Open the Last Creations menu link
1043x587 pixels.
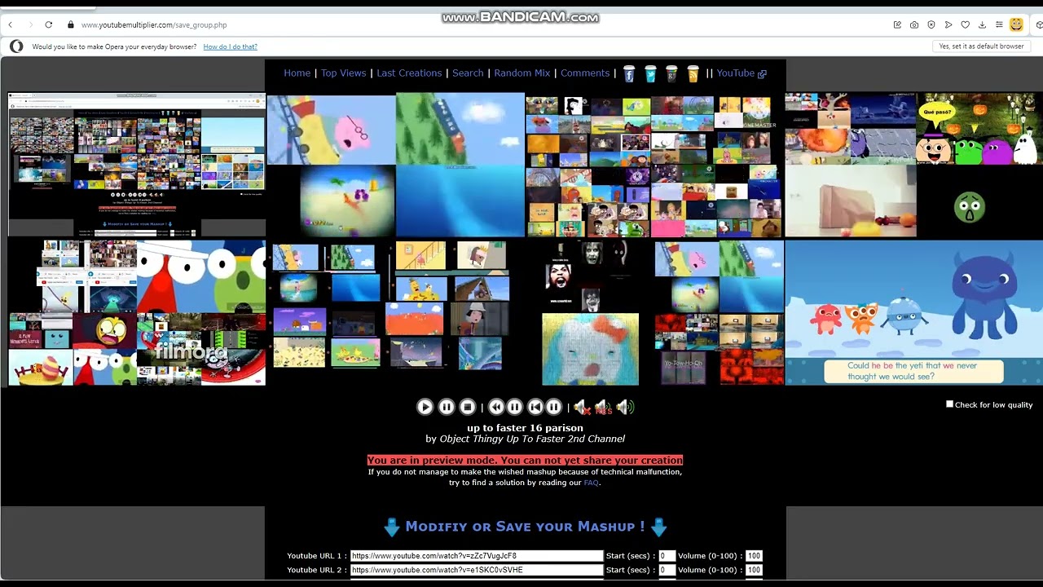click(x=409, y=73)
